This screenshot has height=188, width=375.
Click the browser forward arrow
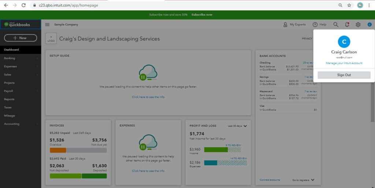[x=15, y=5]
